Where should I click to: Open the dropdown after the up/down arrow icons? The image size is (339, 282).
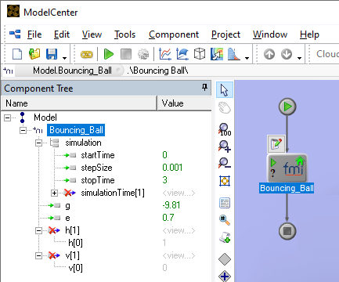click(x=299, y=58)
